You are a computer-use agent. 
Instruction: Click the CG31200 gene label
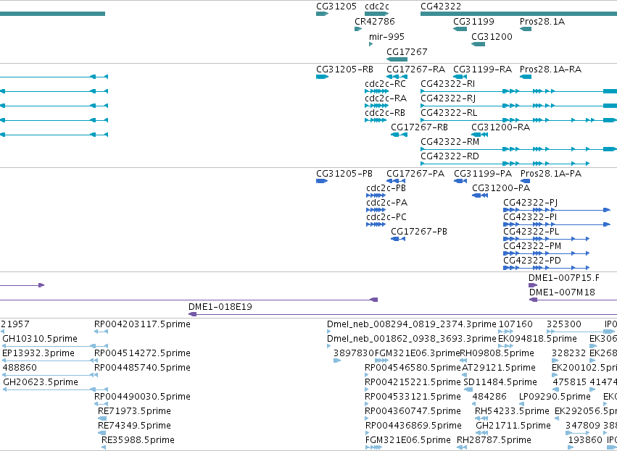[492, 37]
